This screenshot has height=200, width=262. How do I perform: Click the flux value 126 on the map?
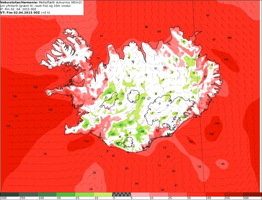click(14, 96)
